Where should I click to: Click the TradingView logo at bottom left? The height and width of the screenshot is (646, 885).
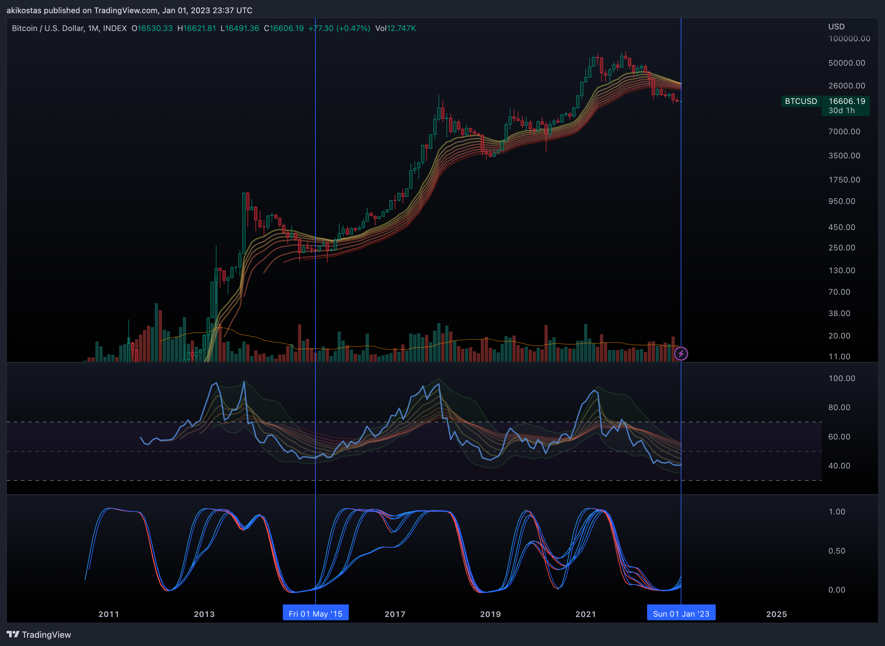click(39, 634)
